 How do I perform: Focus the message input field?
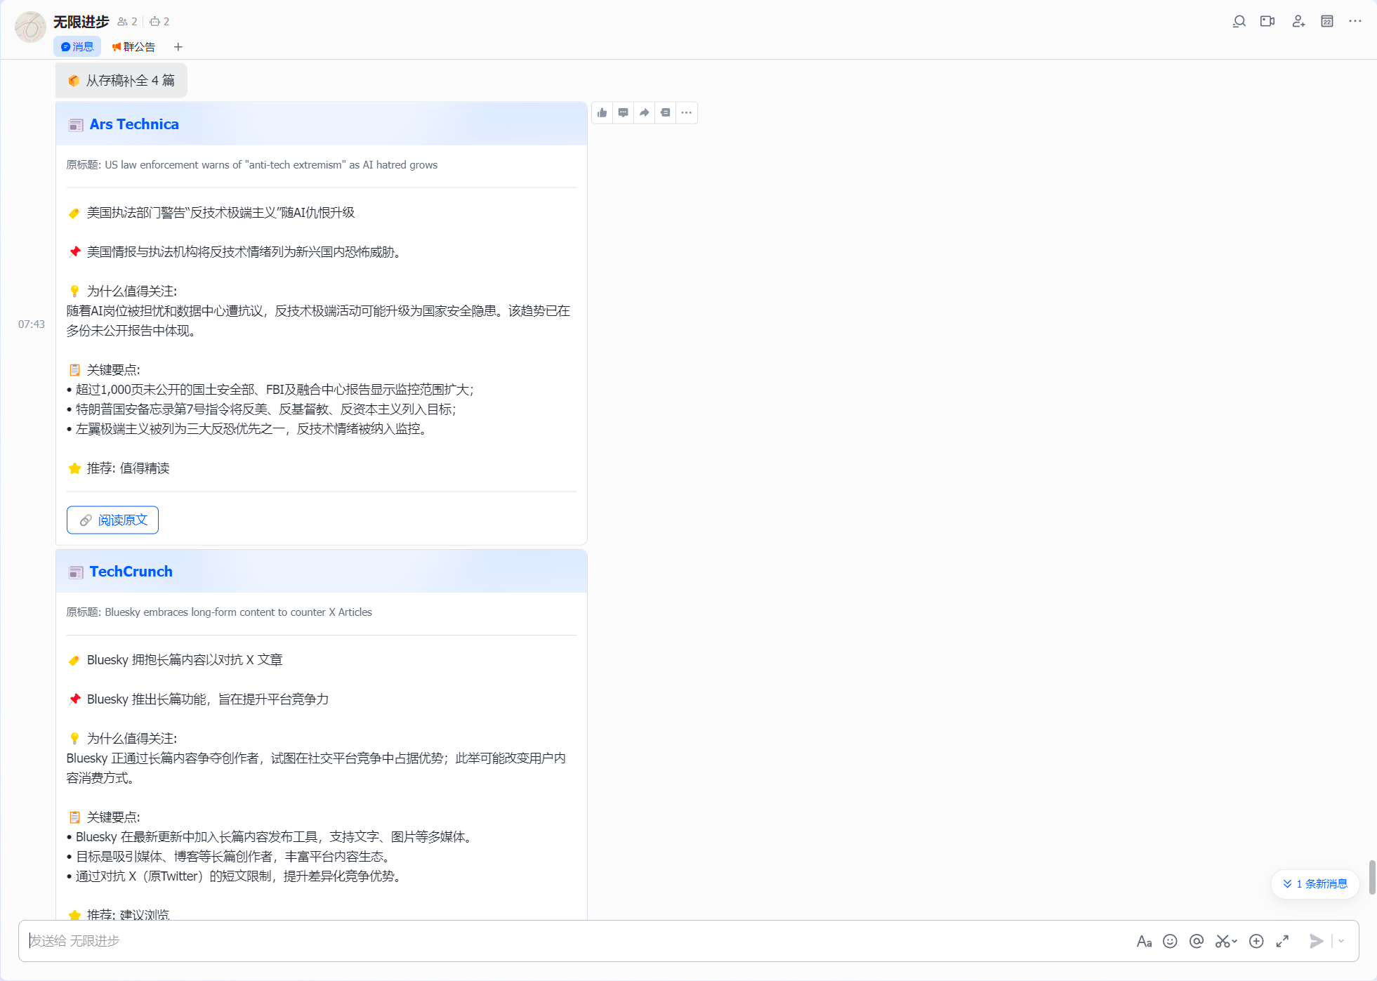coord(576,941)
